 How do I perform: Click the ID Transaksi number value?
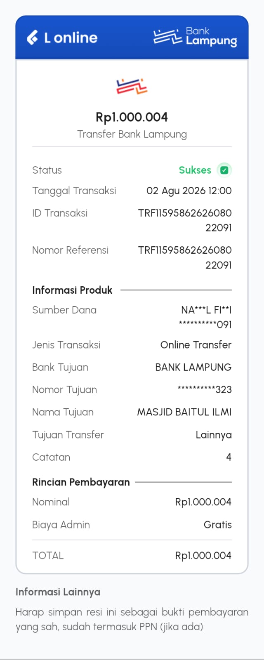click(x=185, y=220)
